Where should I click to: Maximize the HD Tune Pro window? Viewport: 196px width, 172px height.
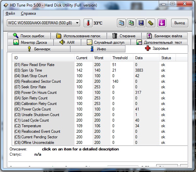point(172,4)
